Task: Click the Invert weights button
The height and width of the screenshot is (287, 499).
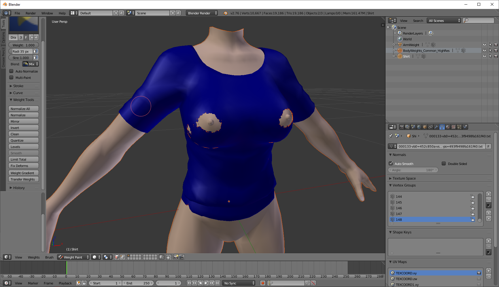Action: pos(24,128)
